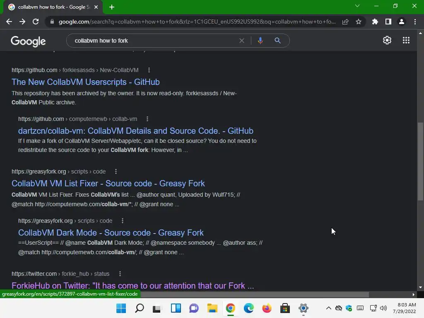The width and height of the screenshot is (424, 318).
Task: Open options for VM List Fixer result
Action: 116,171
